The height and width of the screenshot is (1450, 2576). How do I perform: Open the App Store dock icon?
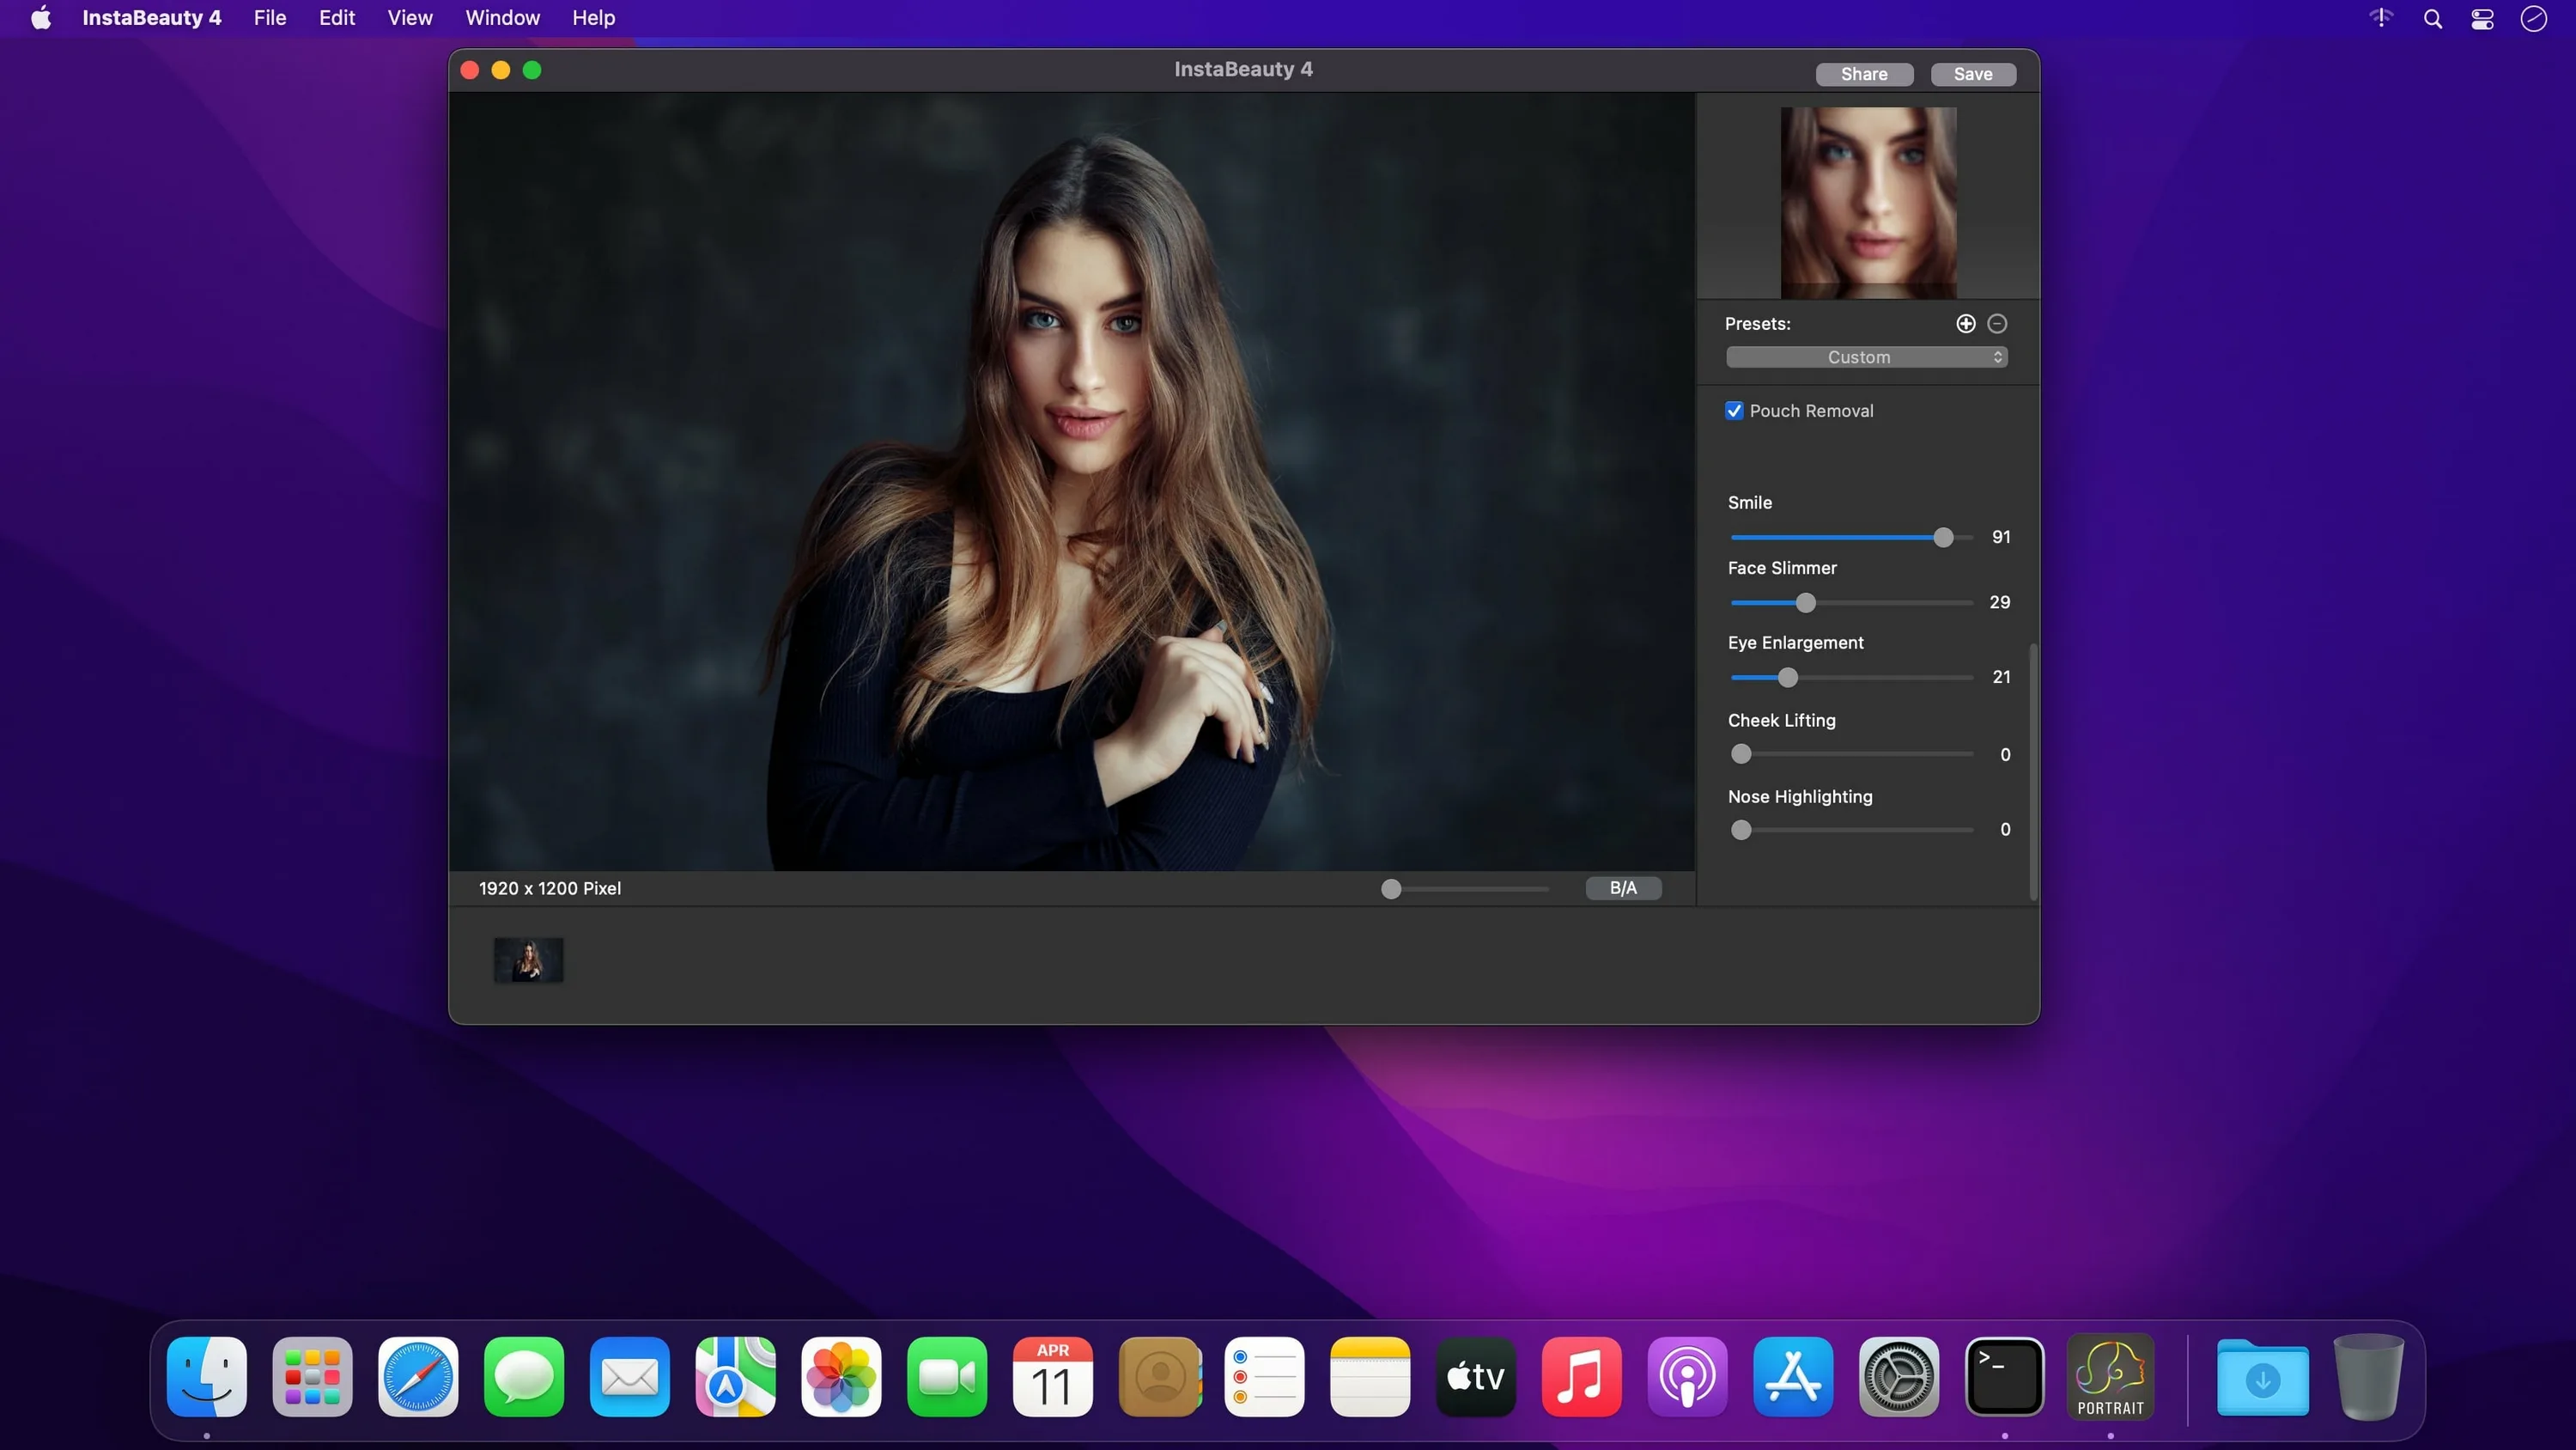[x=1793, y=1377]
